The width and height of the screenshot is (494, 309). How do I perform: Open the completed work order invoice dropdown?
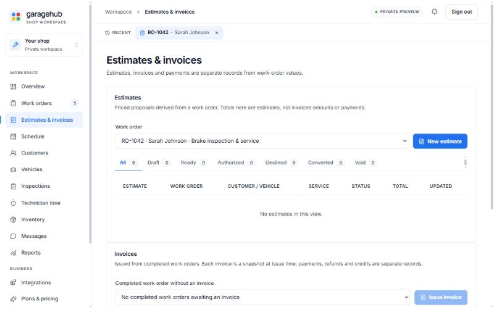[x=262, y=297]
